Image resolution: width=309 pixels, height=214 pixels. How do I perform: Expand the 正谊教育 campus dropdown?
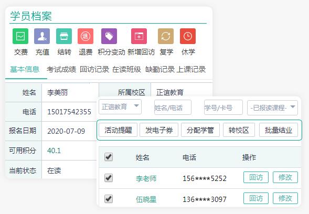(x=120, y=107)
